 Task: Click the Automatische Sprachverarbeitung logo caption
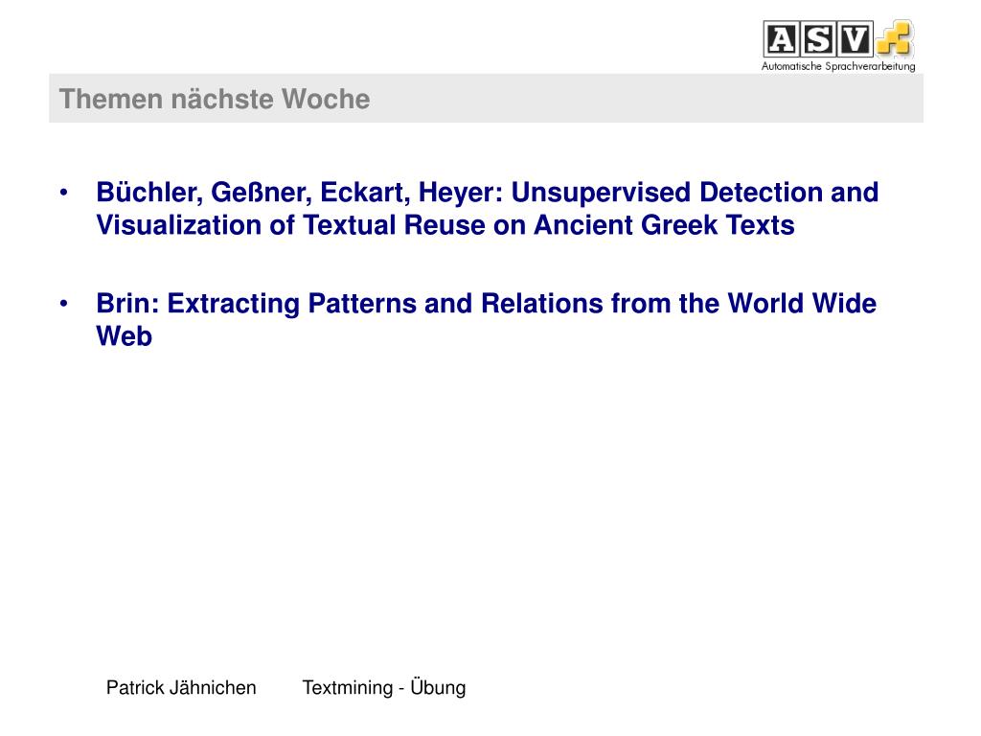tap(838, 66)
